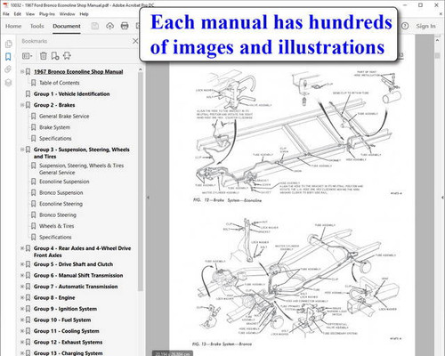Collapse the Group 3 - Suspension node
Screen dimensions: 445x356
coord(22,150)
